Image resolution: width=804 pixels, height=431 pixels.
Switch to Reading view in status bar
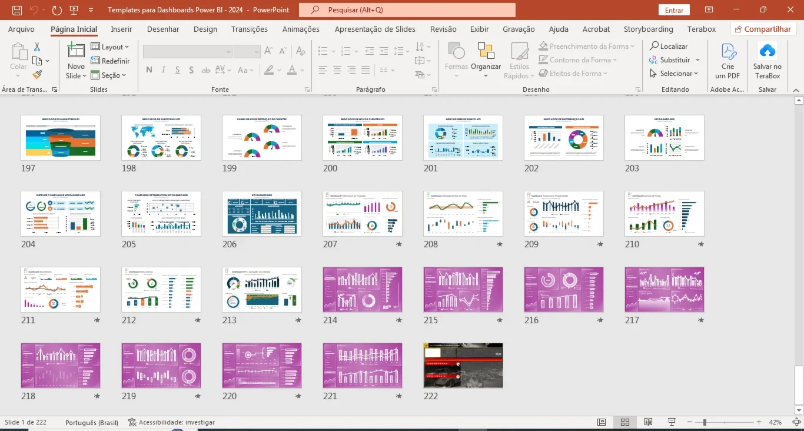coord(648,422)
